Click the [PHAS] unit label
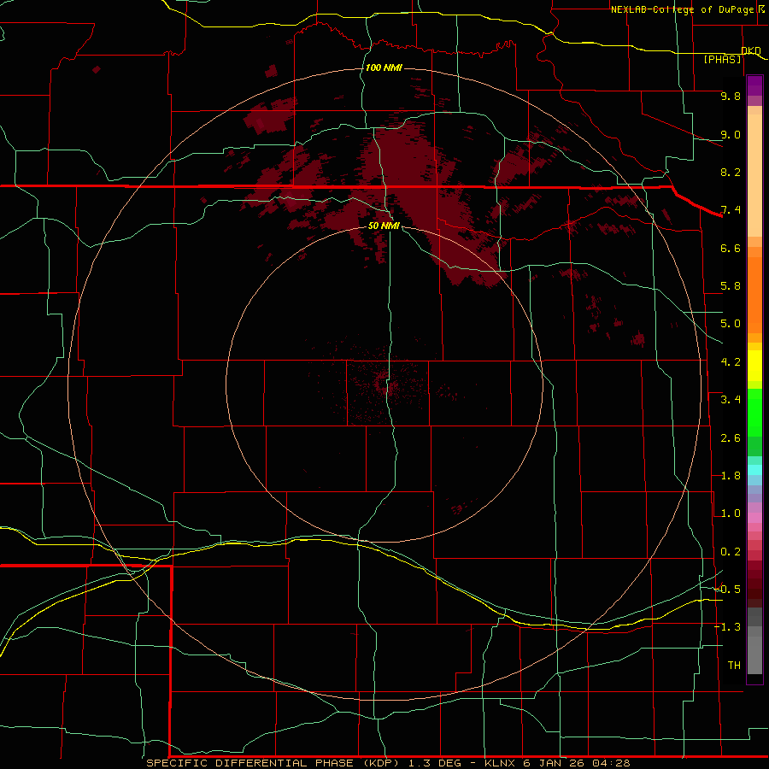This screenshot has width=769, height=769. [722, 59]
